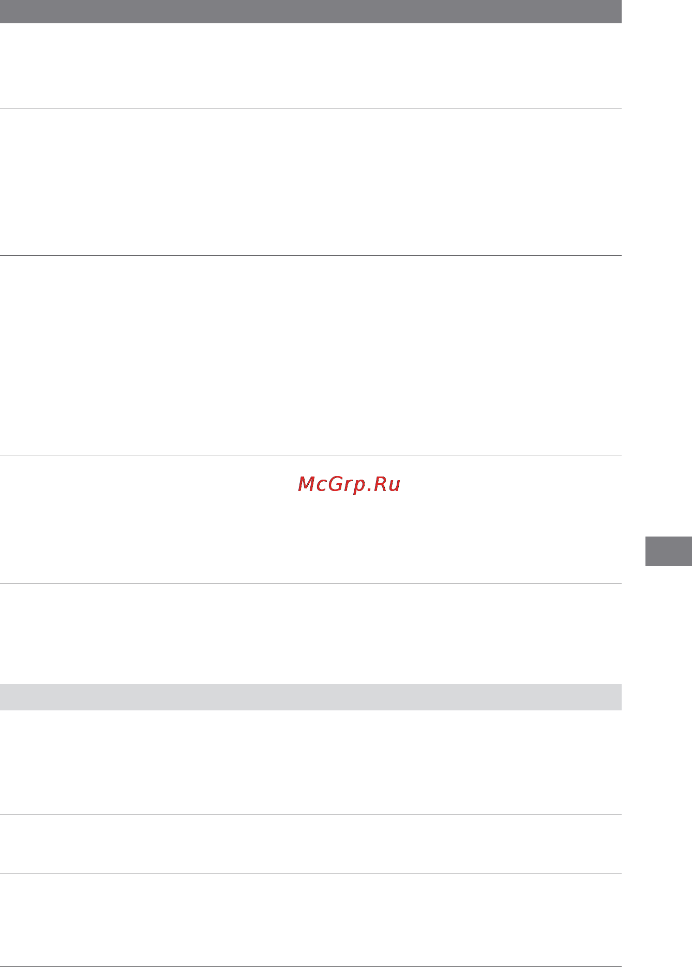The height and width of the screenshot is (967, 692).
Task: Select the last blank row at page bottom
Action: coord(310,920)
